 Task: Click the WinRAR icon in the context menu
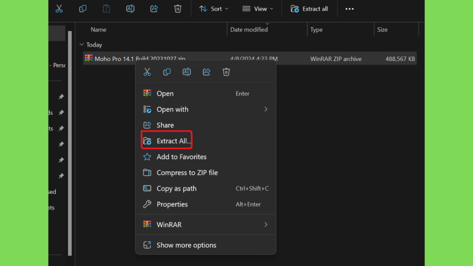point(147,224)
